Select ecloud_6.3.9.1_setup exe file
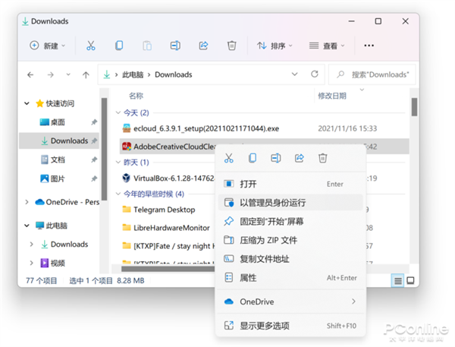455x347 pixels. click(206, 128)
